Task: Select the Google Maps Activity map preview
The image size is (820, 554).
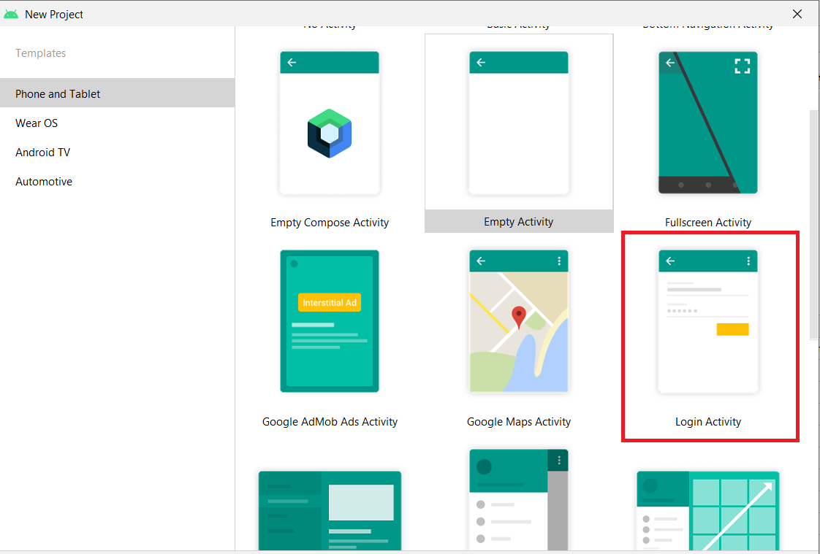Action: point(519,321)
